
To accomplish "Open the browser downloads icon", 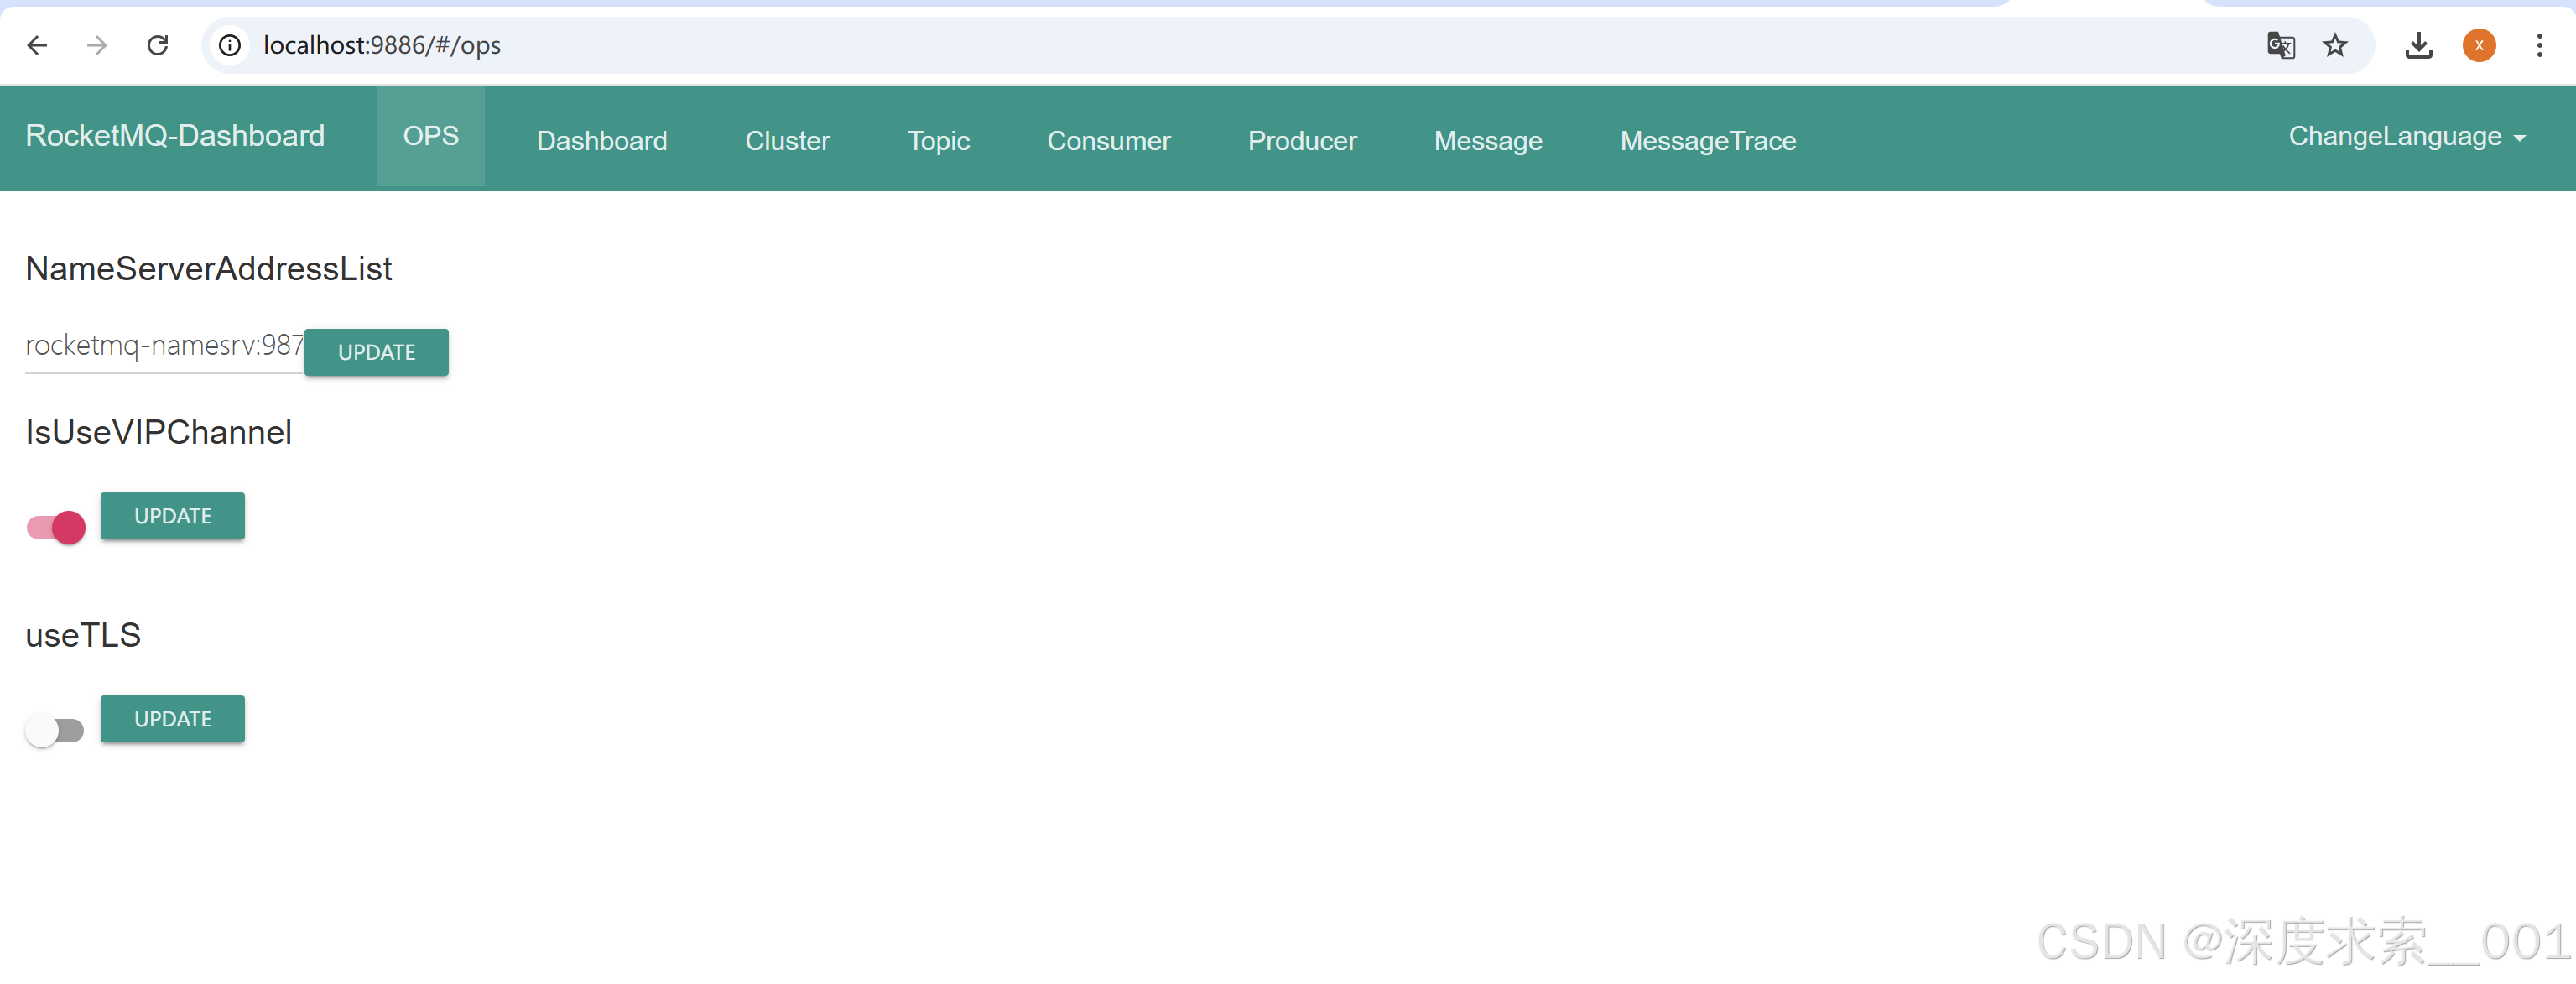I will tap(2418, 45).
